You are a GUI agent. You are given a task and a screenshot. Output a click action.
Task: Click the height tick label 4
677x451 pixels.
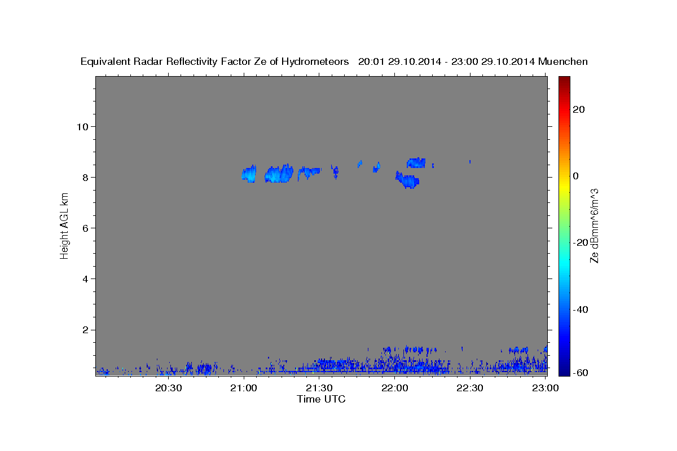click(x=85, y=279)
